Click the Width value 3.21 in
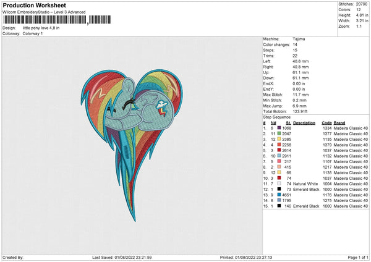The width and height of the screenshot is (371, 262). point(362,21)
